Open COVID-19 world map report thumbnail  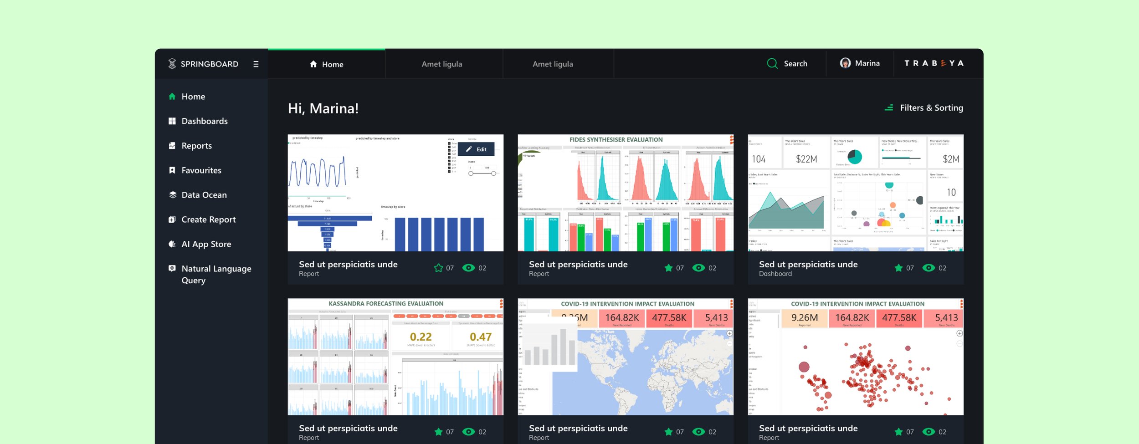click(x=626, y=357)
